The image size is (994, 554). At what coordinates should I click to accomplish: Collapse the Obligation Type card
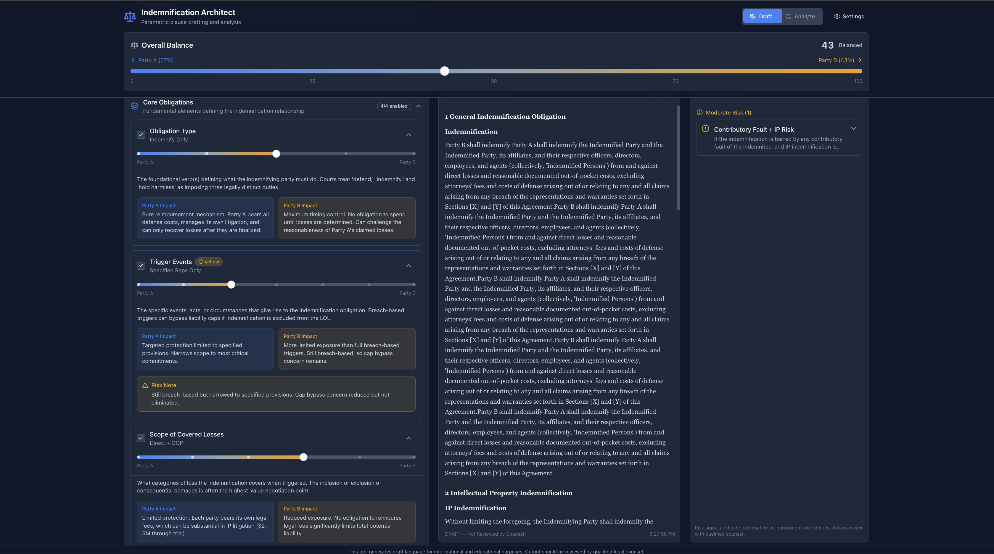[x=408, y=135]
